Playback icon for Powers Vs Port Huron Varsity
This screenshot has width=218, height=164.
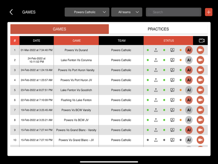pos(173,70)
